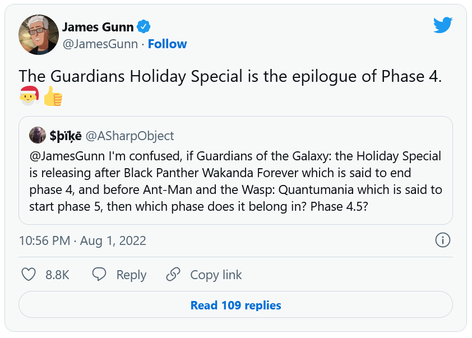Image resolution: width=472 pixels, height=338 pixels.
Task: Click the James Gunn display name
Action: pyautogui.click(x=98, y=26)
